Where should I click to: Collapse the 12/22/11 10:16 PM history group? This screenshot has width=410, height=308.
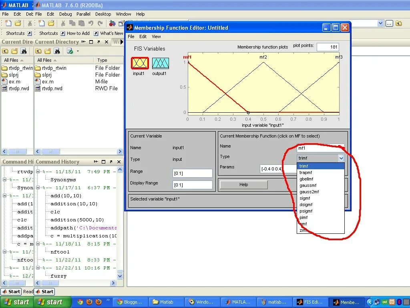click(x=38, y=267)
